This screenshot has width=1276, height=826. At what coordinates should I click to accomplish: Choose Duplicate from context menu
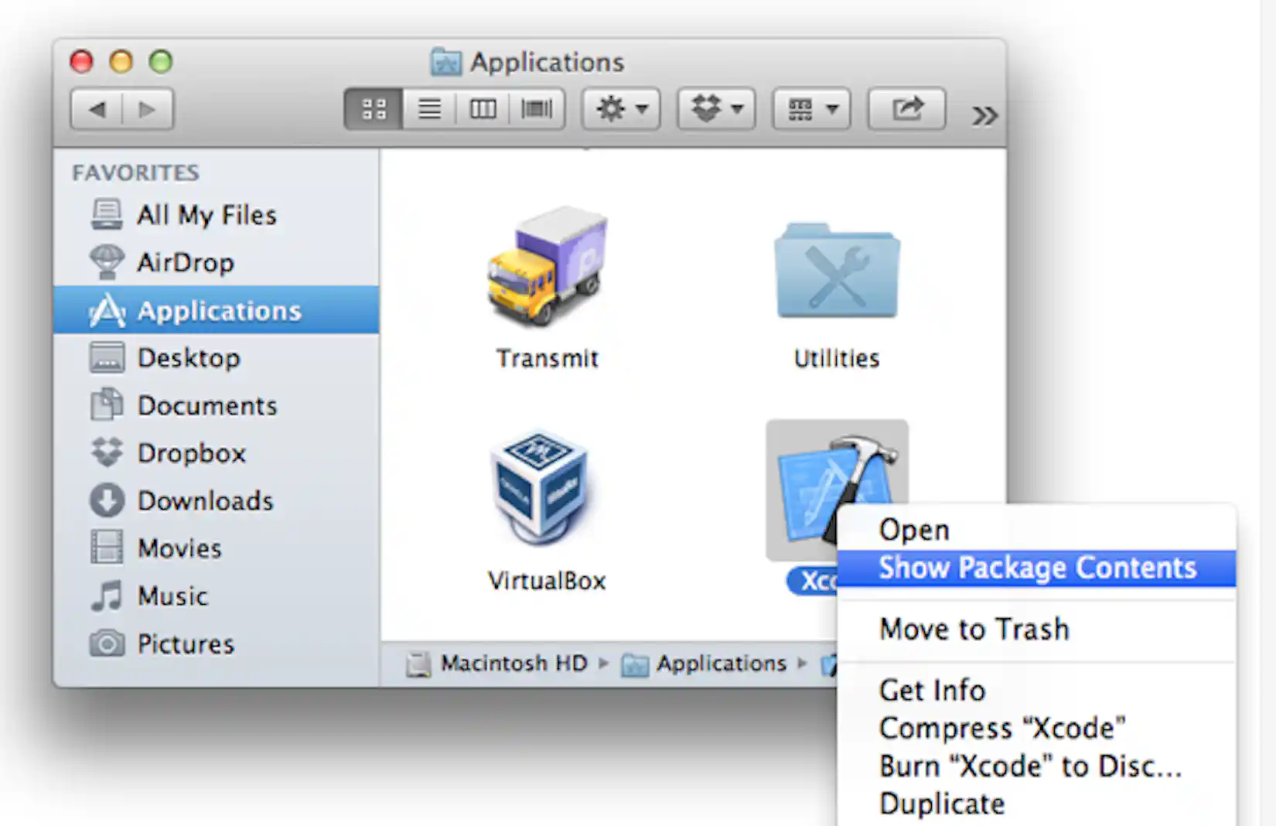(x=1036, y=804)
